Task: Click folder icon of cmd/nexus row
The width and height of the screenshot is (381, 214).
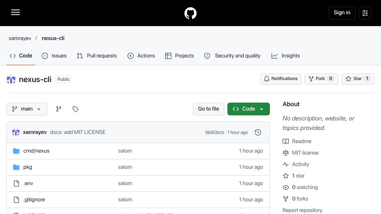Action: (16, 151)
